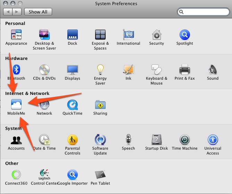Focus the System Preferences search field
232x194 pixels.
click(x=203, y=12)
